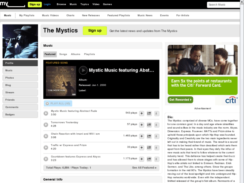Viewport: 244px width, 183px height.
Task: Click the featured song album cover
Action: tap(61, 81)
